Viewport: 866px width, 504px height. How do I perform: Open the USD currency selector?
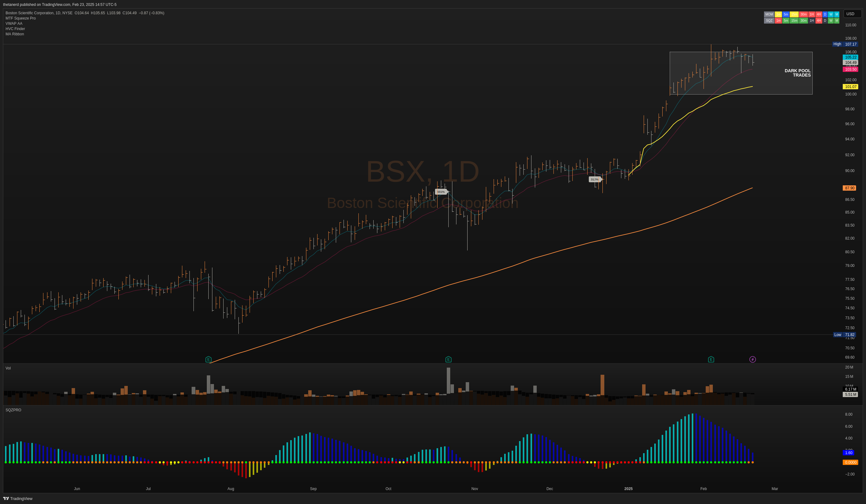coord(852,14)
